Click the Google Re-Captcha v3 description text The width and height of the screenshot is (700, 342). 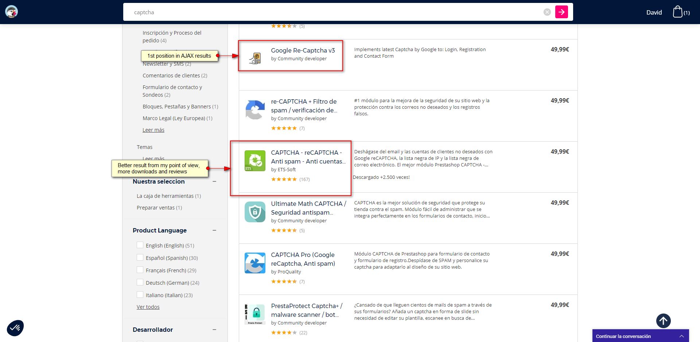click(x=420, y=53)
